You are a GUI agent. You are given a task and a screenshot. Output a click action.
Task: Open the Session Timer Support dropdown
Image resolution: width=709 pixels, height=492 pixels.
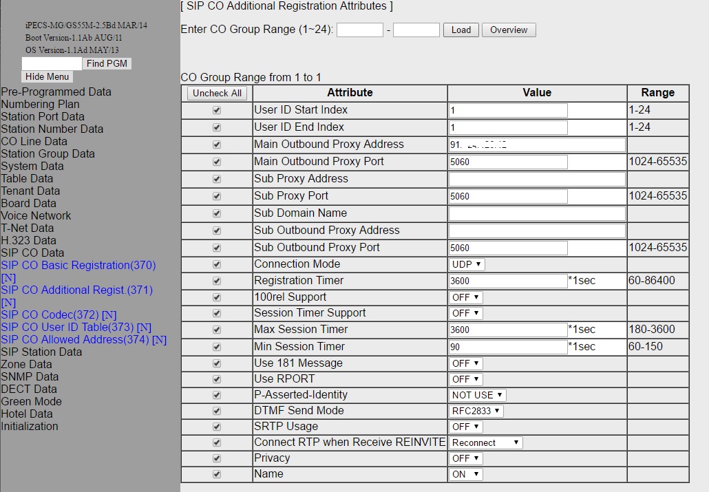(466, 313)
